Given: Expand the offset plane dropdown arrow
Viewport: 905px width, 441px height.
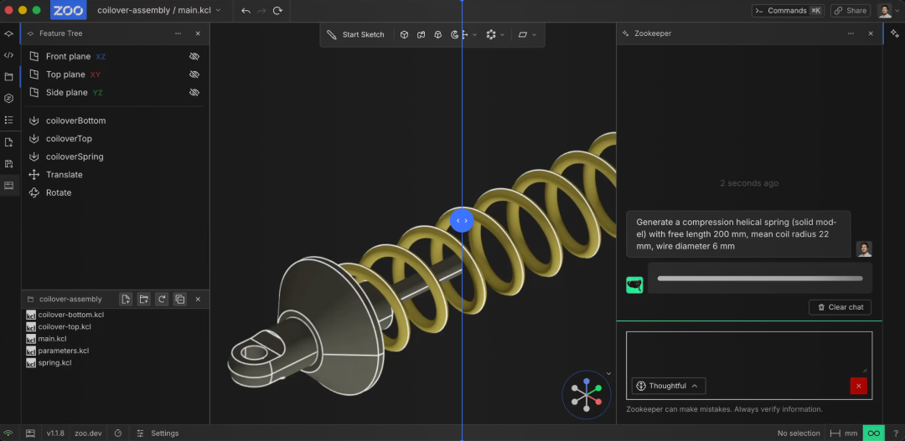Looking at the screenshot, I should point(534,34).
